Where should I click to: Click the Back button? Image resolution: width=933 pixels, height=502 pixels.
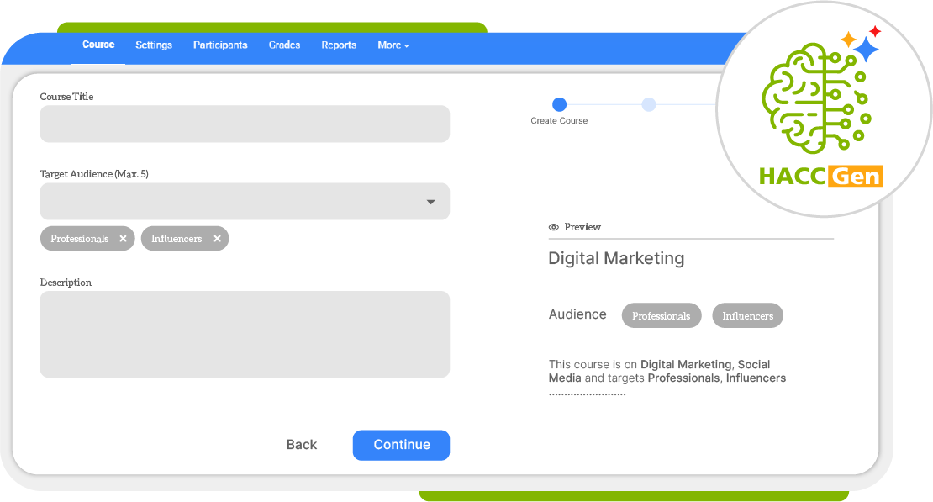(x=301, y=444)
